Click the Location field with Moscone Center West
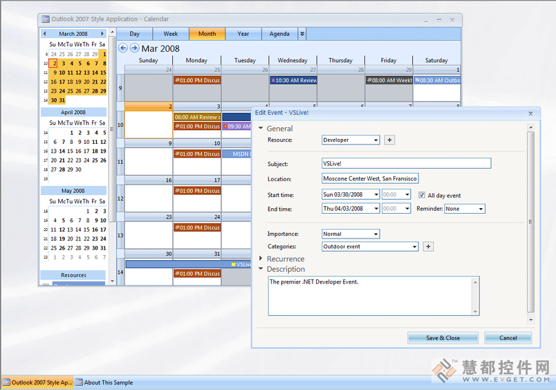Viewport: 556px width, 390px height. click(x=370, y=178)
